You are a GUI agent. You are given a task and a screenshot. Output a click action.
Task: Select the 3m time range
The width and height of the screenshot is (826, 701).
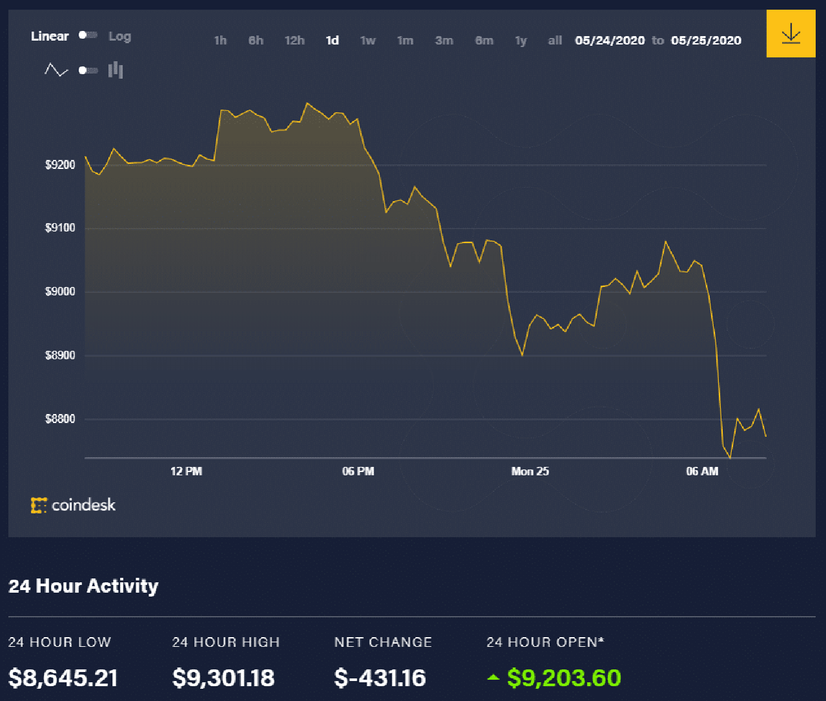coord(443,41)
